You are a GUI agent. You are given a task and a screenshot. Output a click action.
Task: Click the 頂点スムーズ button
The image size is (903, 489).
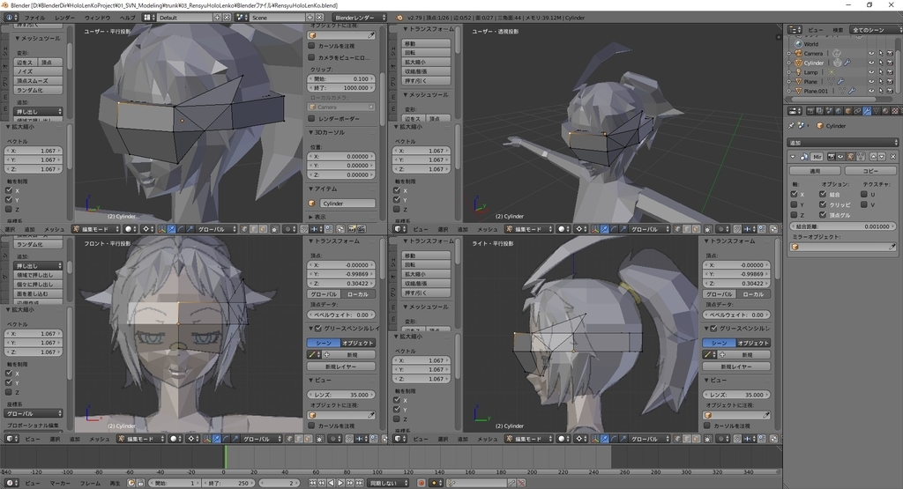point(38,80)
